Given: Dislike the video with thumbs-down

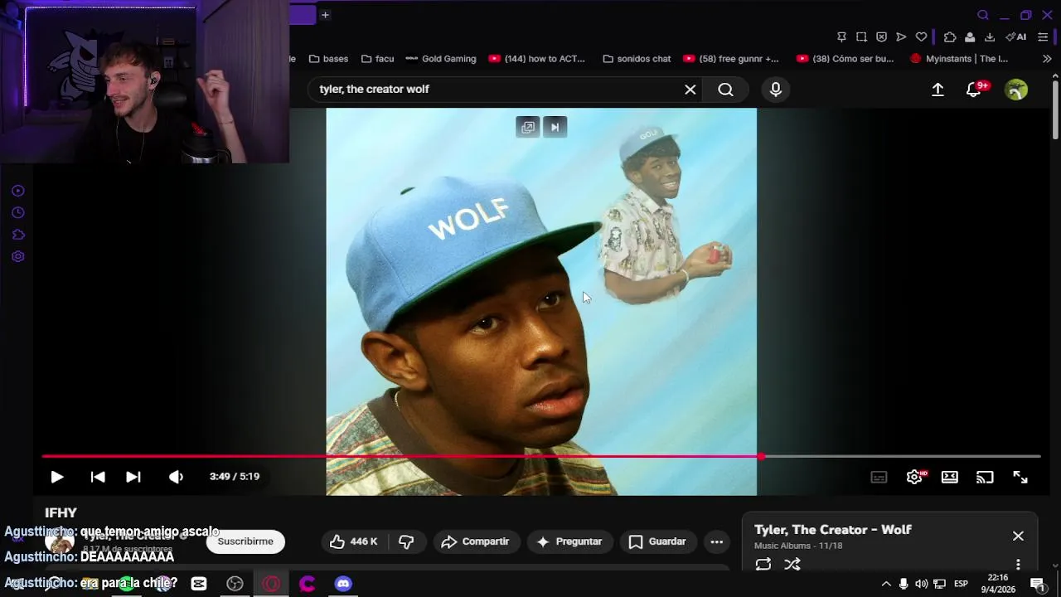Looking at the screenshot, I should click(406, 541).
